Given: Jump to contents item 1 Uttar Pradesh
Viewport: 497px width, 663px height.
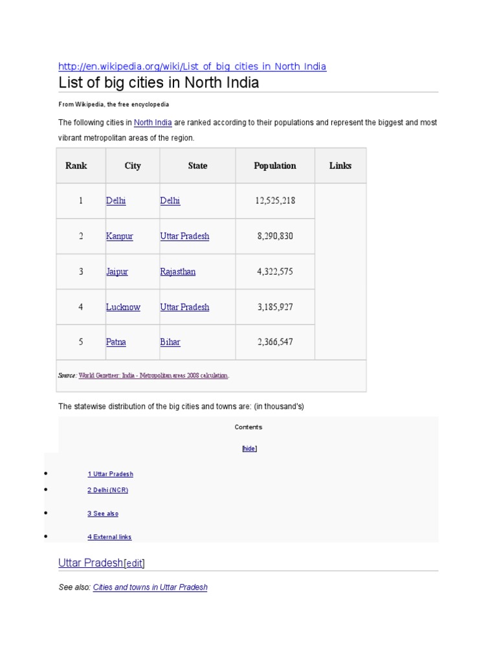Looking at the screenshot, I should click(x=110, y=474).
